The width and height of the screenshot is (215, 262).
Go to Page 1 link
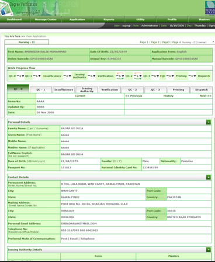tap(144, 42)
